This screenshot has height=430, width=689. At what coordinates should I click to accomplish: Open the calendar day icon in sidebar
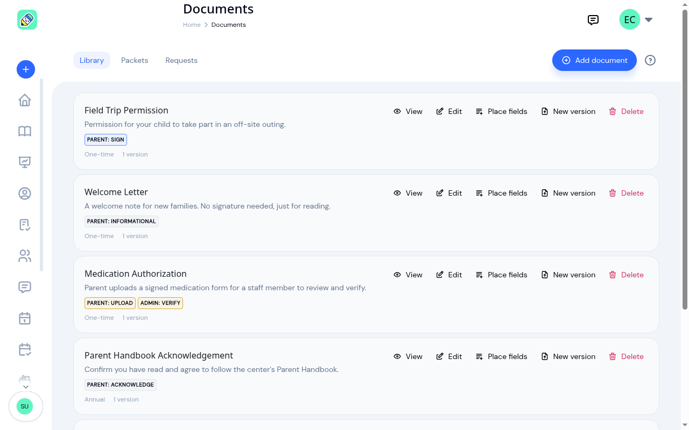tap(25, 318)
